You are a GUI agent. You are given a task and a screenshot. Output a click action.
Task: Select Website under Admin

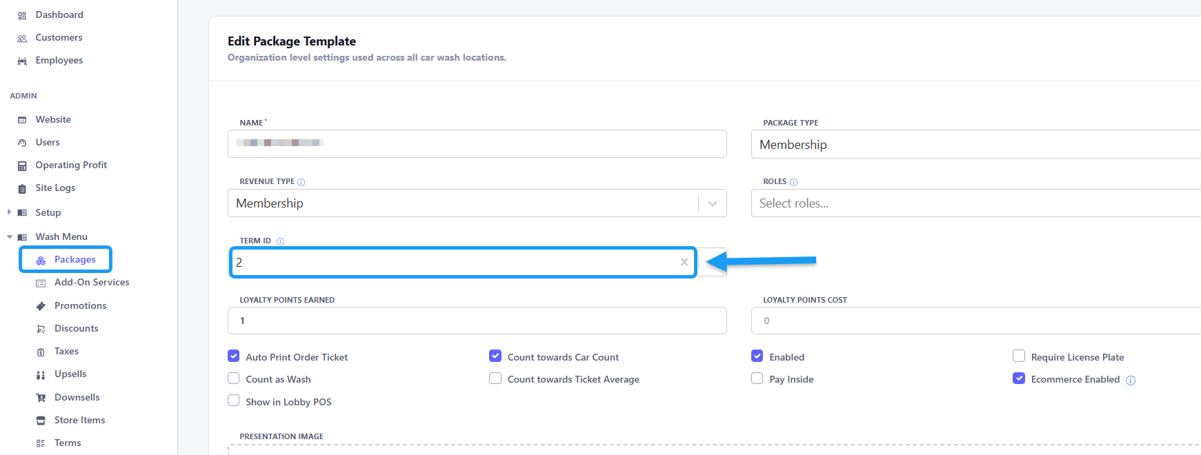point(53,119)
